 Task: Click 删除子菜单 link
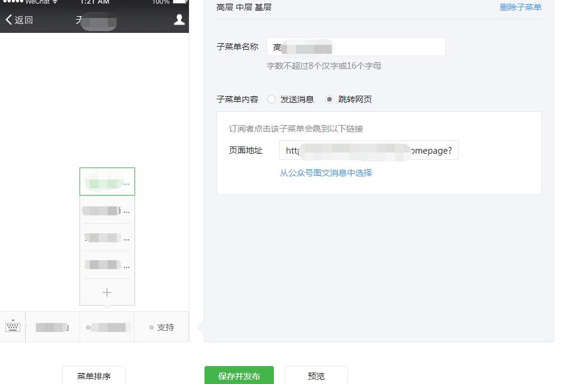[x=520, y=7]
